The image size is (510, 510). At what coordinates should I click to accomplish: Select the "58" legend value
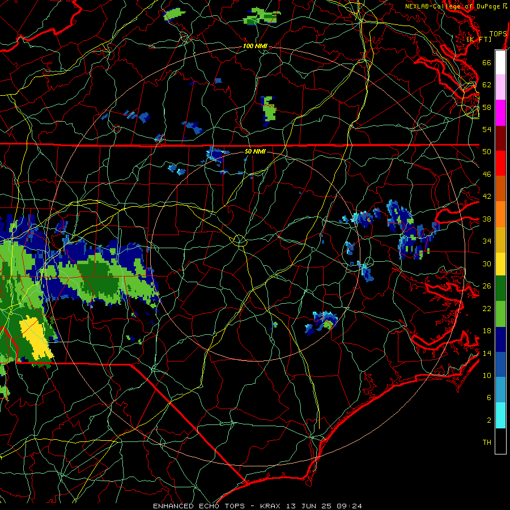(487, 107)
